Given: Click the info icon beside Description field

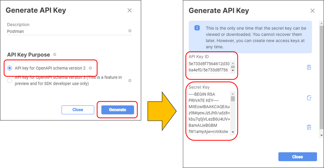Looking at the screenshot, I should (130, 31).
